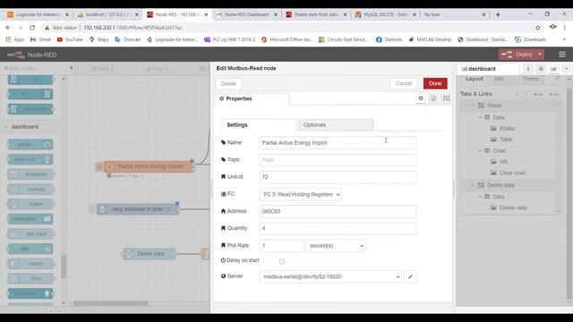Switch to Node-RED Dashboard browser tab
This screenshot has height=322, width=573.
tap(246, 14)
